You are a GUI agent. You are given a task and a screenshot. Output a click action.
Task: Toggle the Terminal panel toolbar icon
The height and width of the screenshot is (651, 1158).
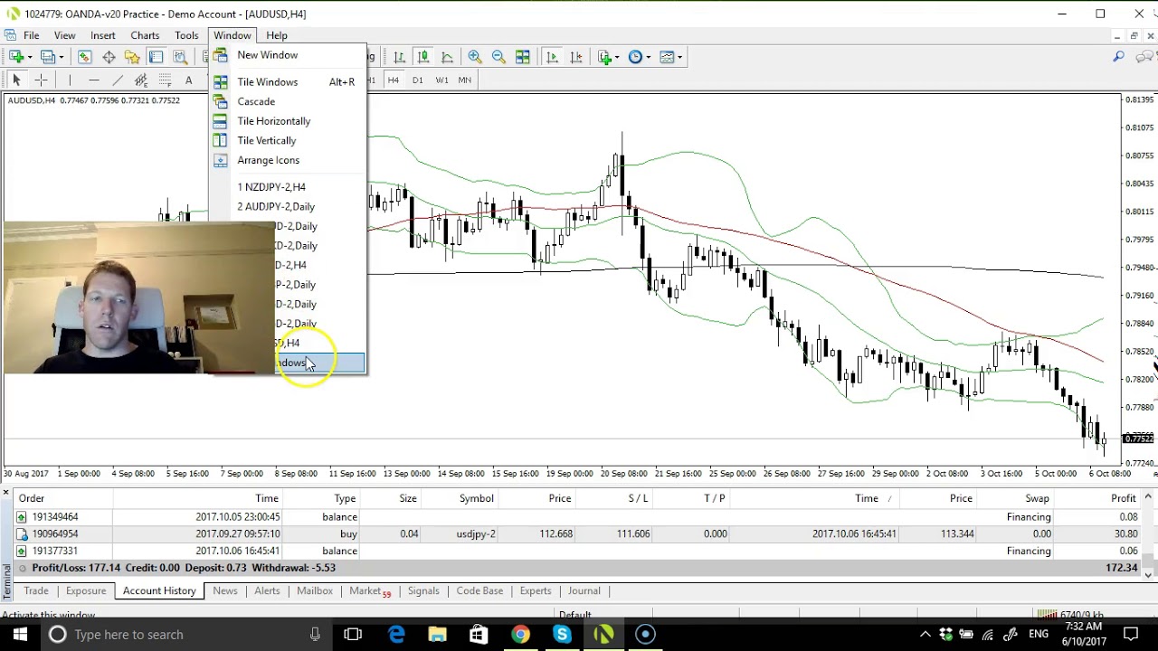[x=156, y=57]
